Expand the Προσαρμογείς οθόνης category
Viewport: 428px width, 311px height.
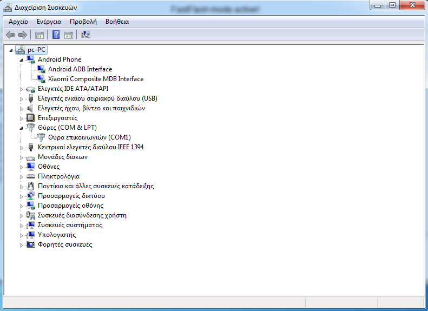point(21,206)
